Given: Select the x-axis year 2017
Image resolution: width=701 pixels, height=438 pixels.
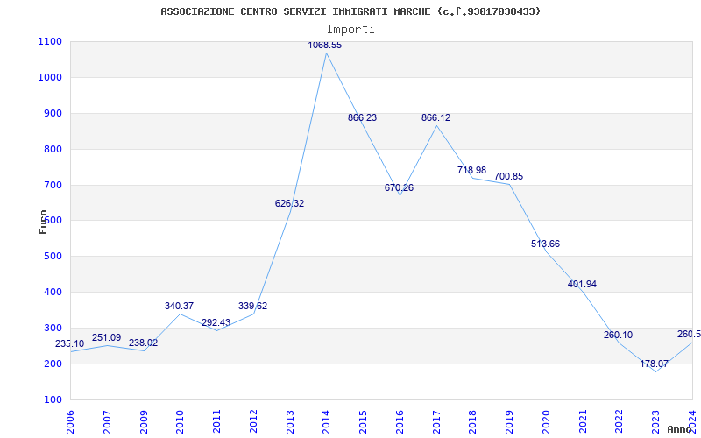Looking at the screenshot, I should pos(436,422).
